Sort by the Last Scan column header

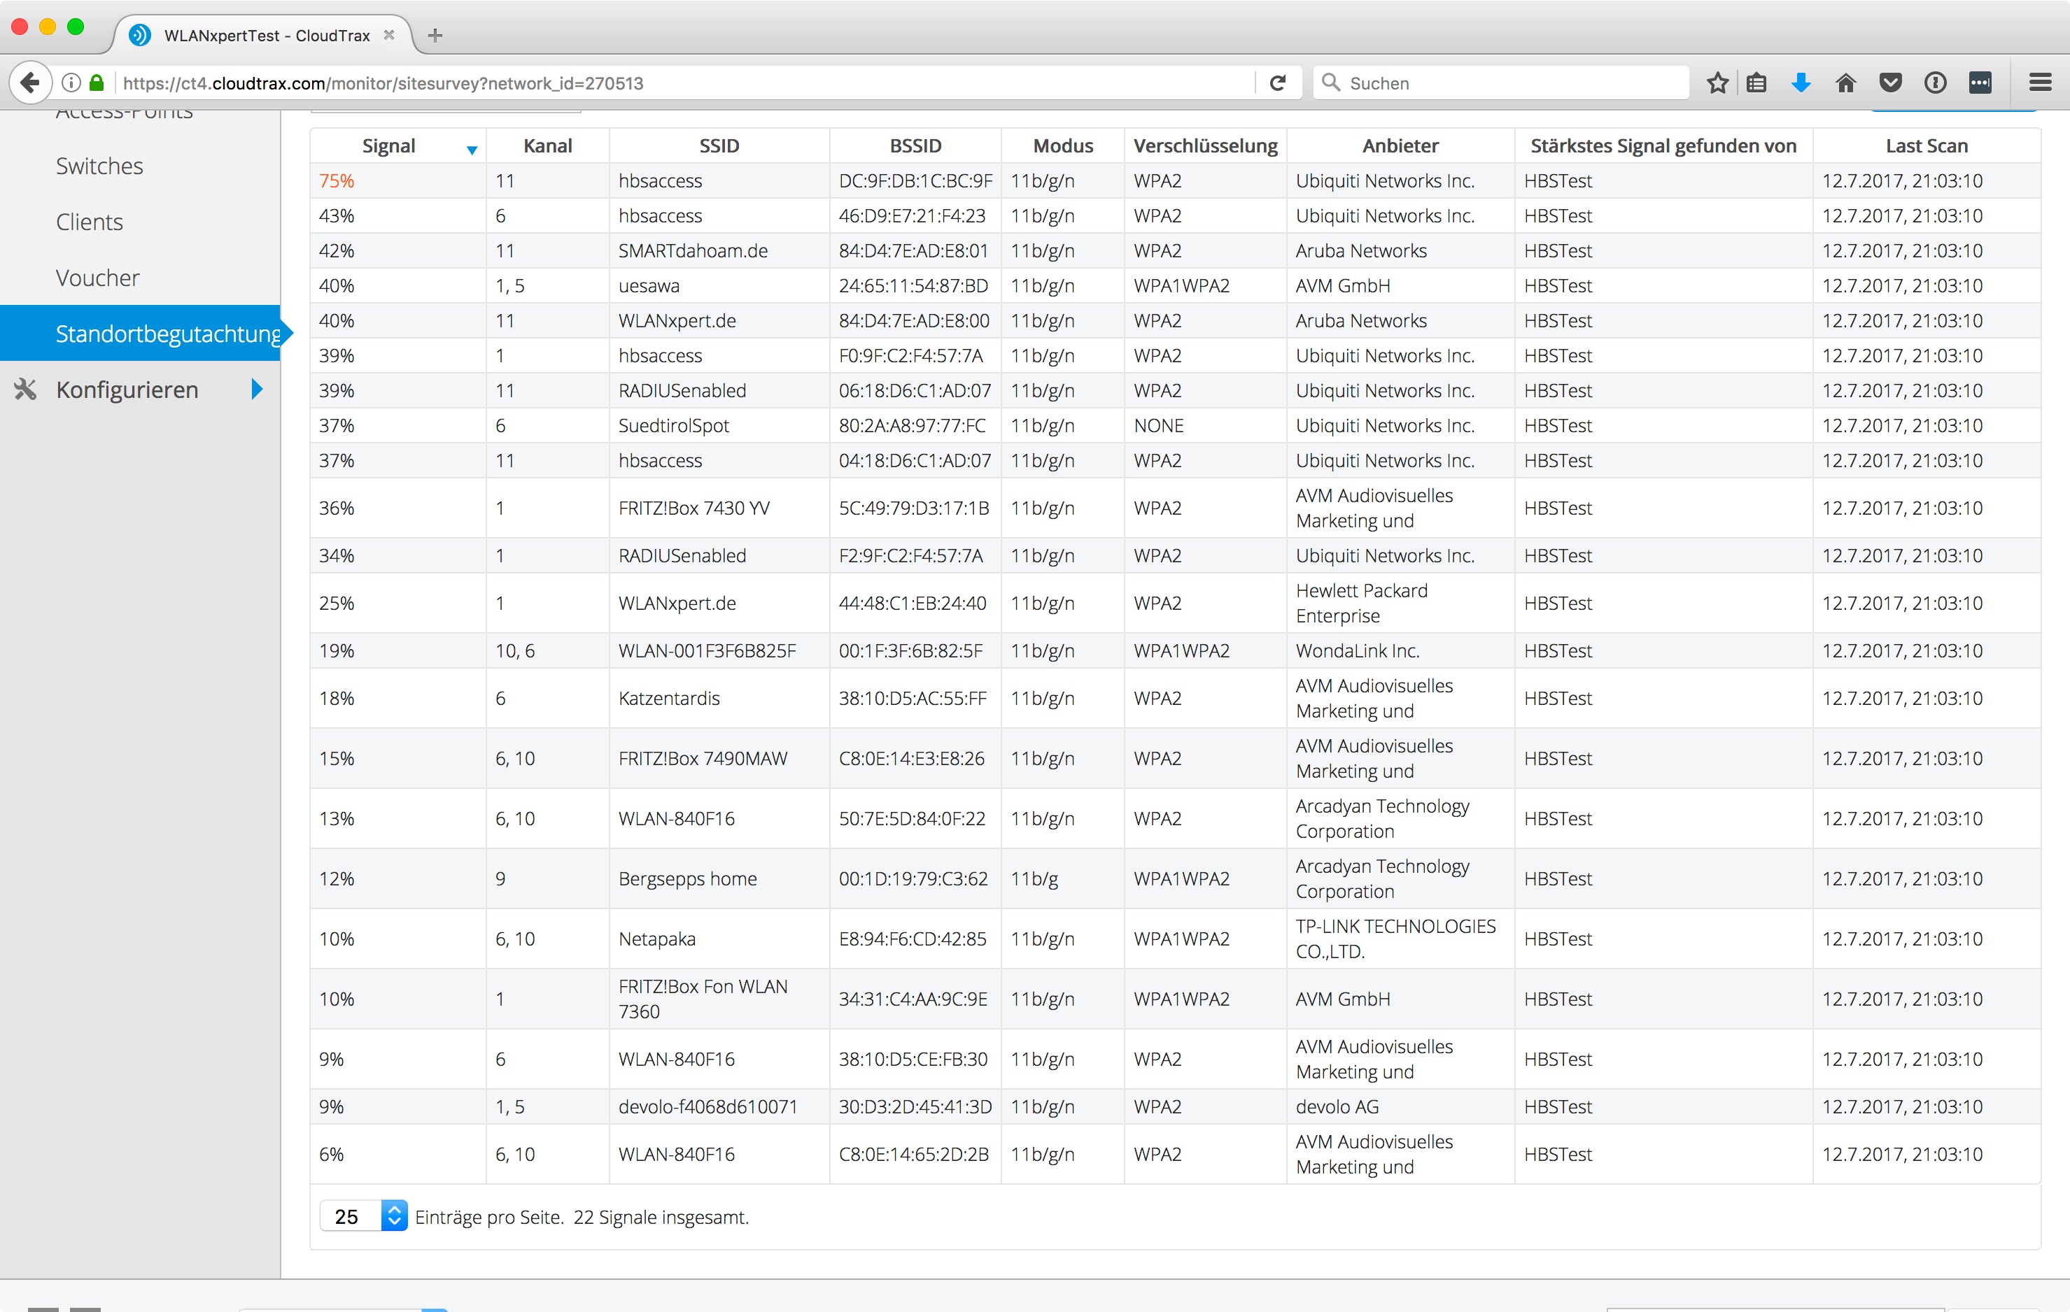point(1927,145)
